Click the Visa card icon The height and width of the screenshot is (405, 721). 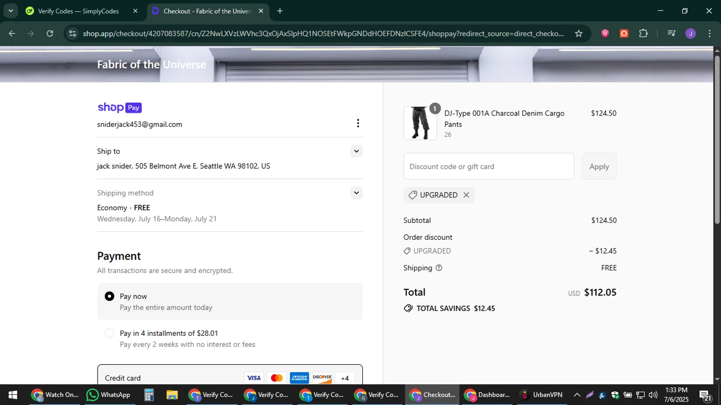pos(254,378)
